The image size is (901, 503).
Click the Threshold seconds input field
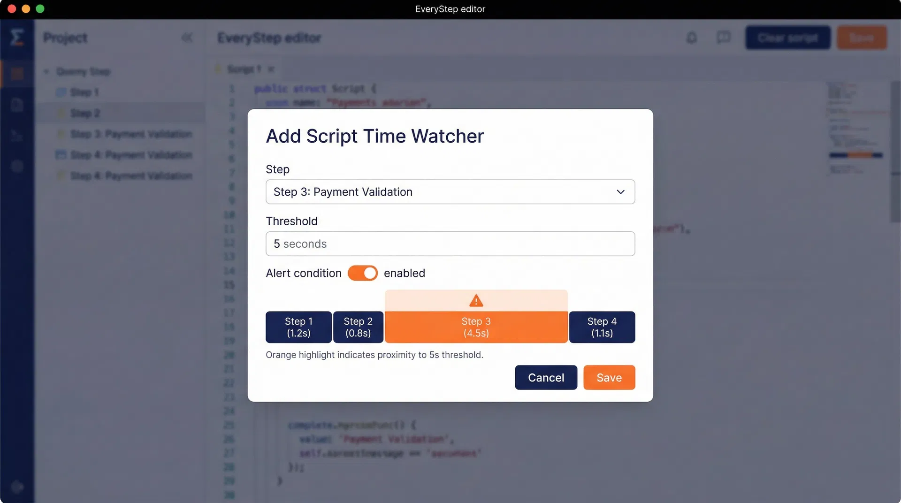click(450, 244)
